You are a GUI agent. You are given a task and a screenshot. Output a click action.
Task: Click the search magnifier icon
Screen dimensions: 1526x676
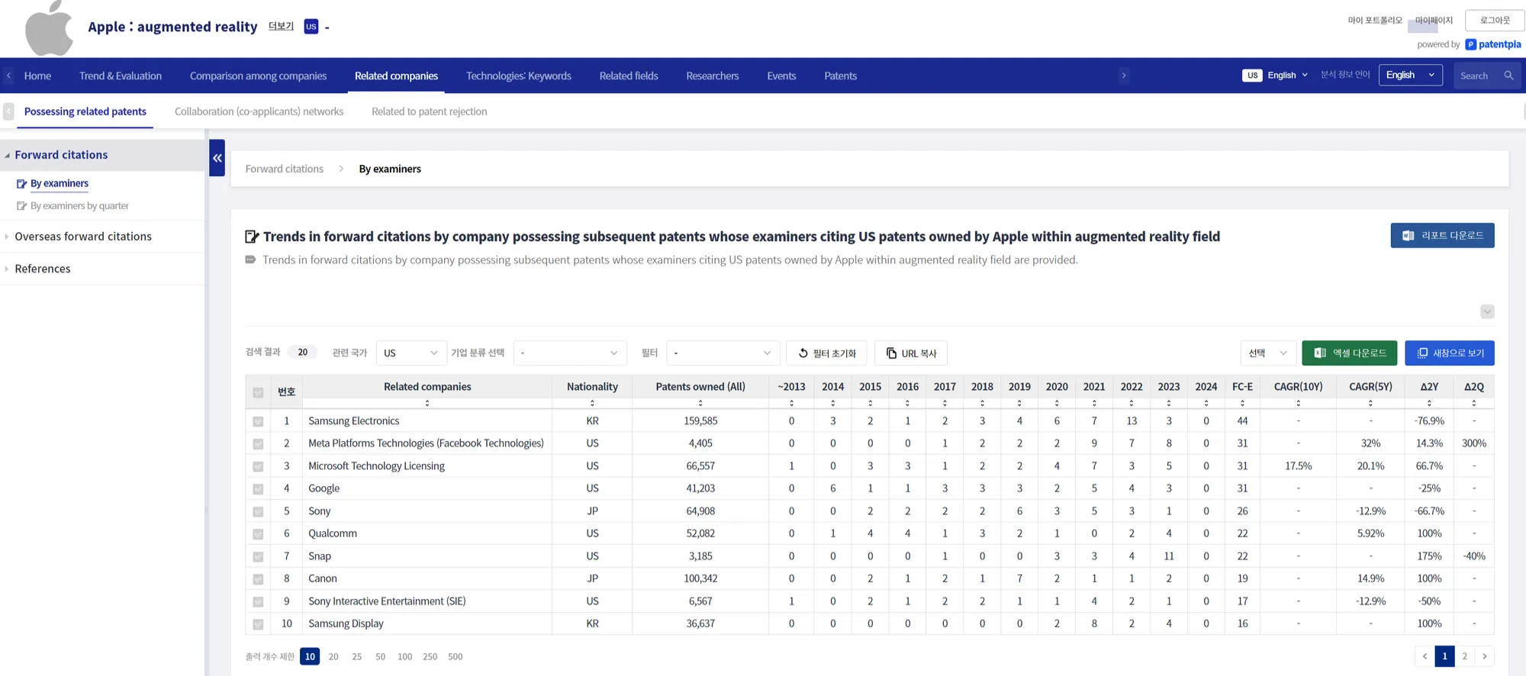pos(1508,76)
